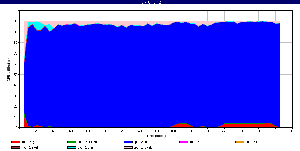This screenshot has height=151, width=300.
Task: Select the 'cpu 12 irq' legend label
Action: coord(252,142)
